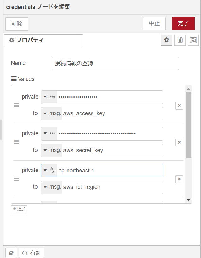Viewport: 201px width, 258px height.
Task: Click the Name label
Action: (18, 63)
